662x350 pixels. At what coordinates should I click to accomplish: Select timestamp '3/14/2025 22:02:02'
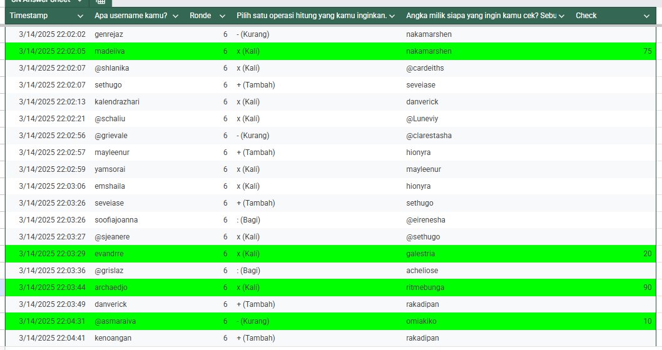52,34
